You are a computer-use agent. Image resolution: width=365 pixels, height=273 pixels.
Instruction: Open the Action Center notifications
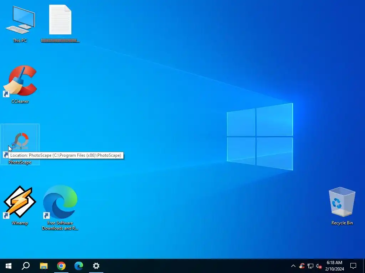click(353, 266)
